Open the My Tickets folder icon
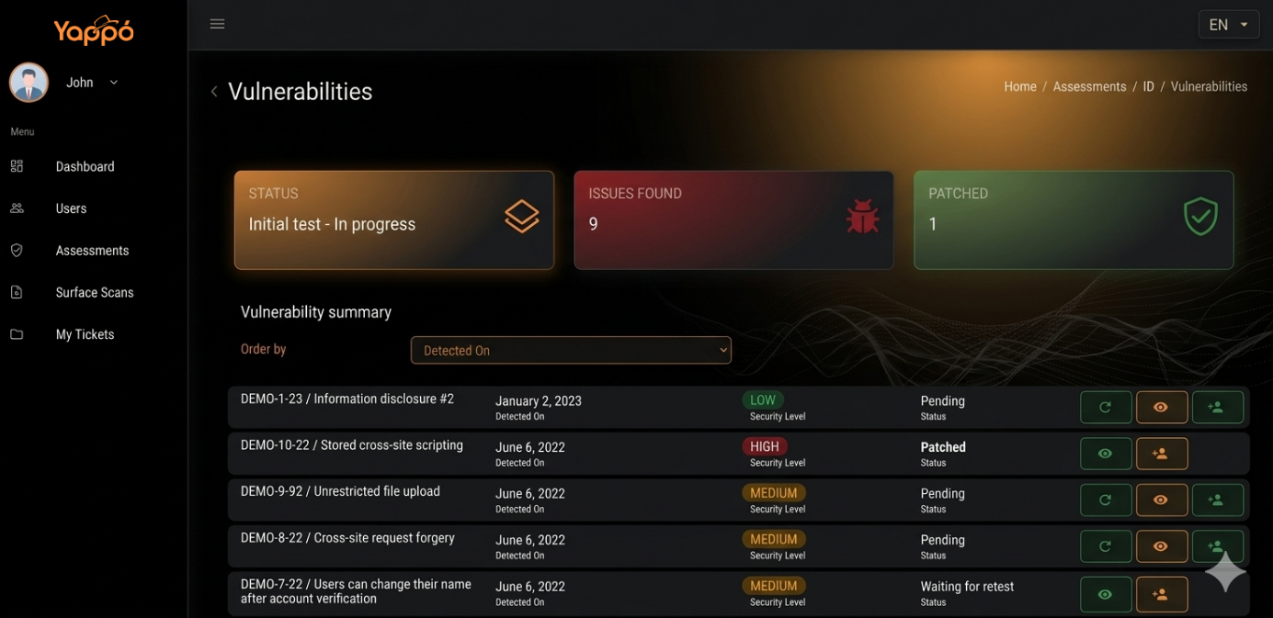 click(16, 333)
